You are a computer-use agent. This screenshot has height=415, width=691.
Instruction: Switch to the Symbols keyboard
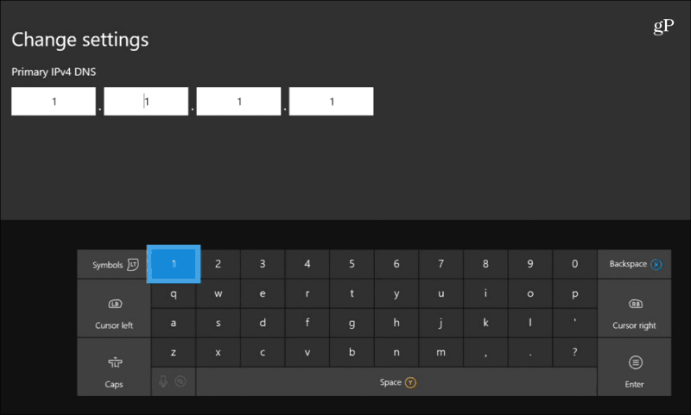(114, 264)
